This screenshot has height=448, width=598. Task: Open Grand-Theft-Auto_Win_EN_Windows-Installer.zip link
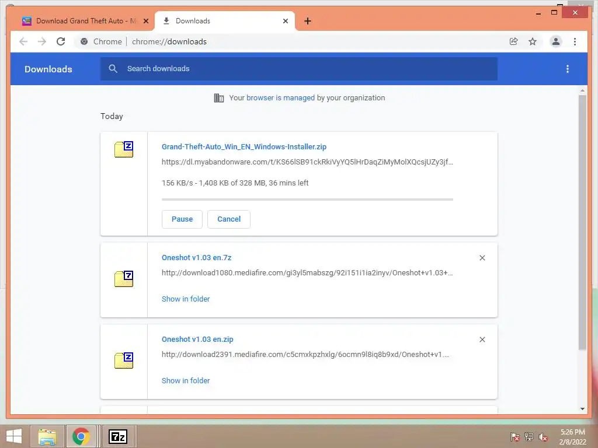[244, 146]
